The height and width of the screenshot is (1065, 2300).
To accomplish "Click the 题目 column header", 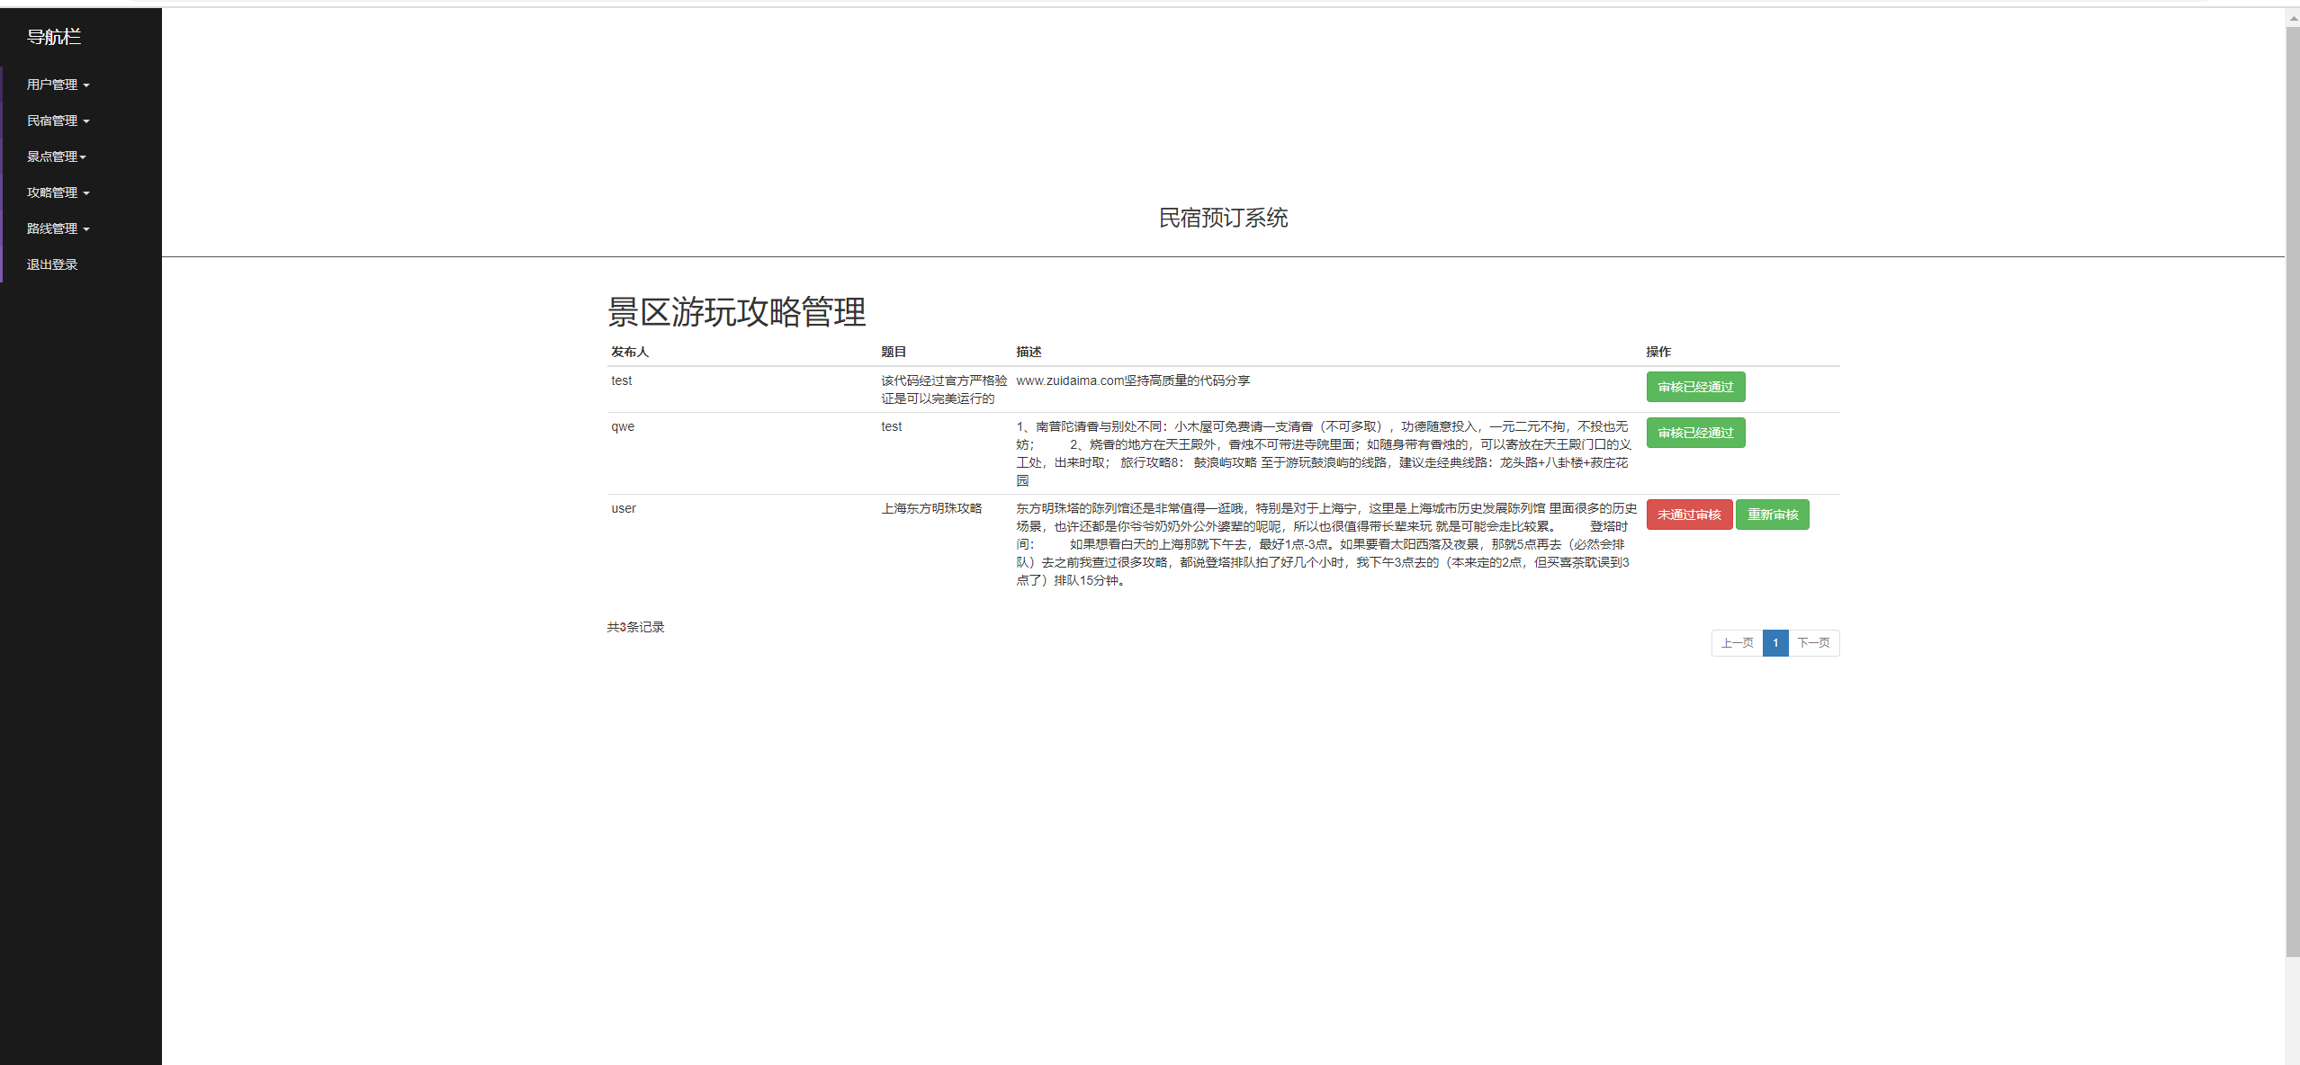I will point(894,352).
